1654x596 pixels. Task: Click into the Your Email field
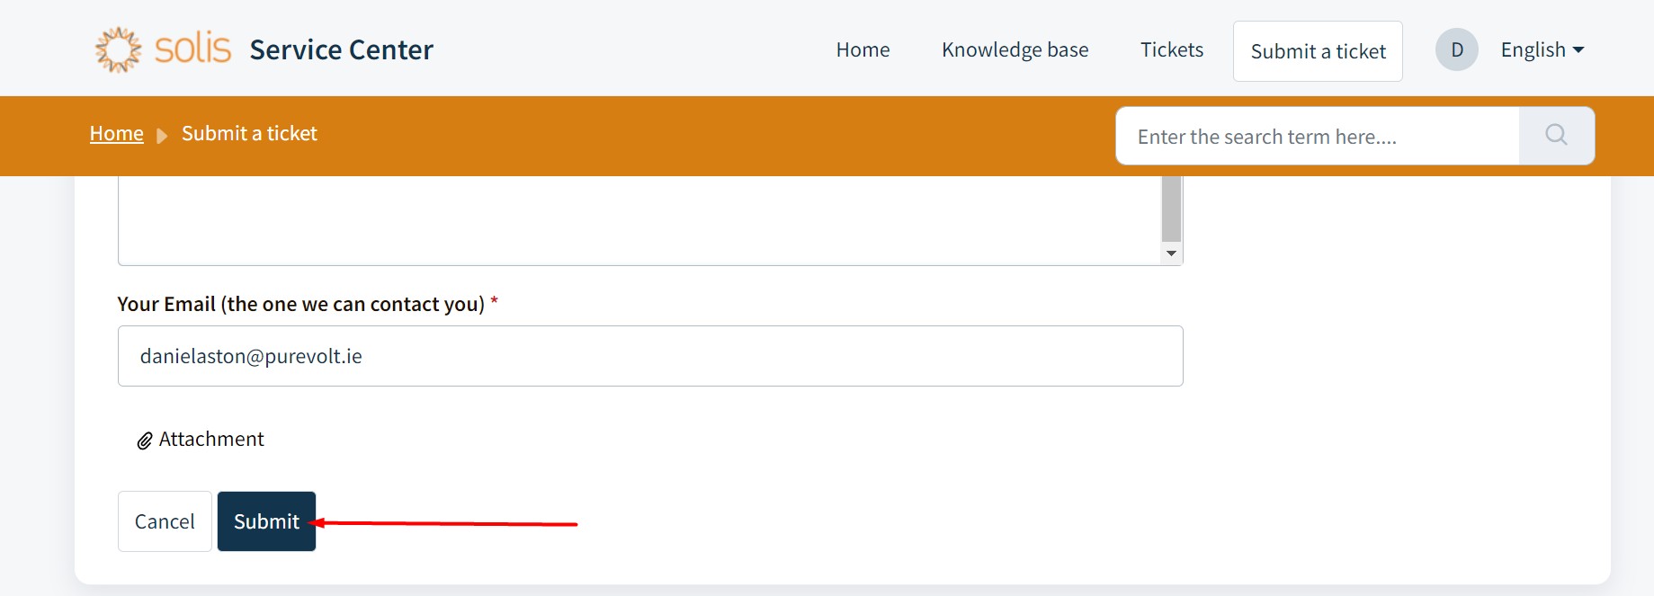(649, 356)
